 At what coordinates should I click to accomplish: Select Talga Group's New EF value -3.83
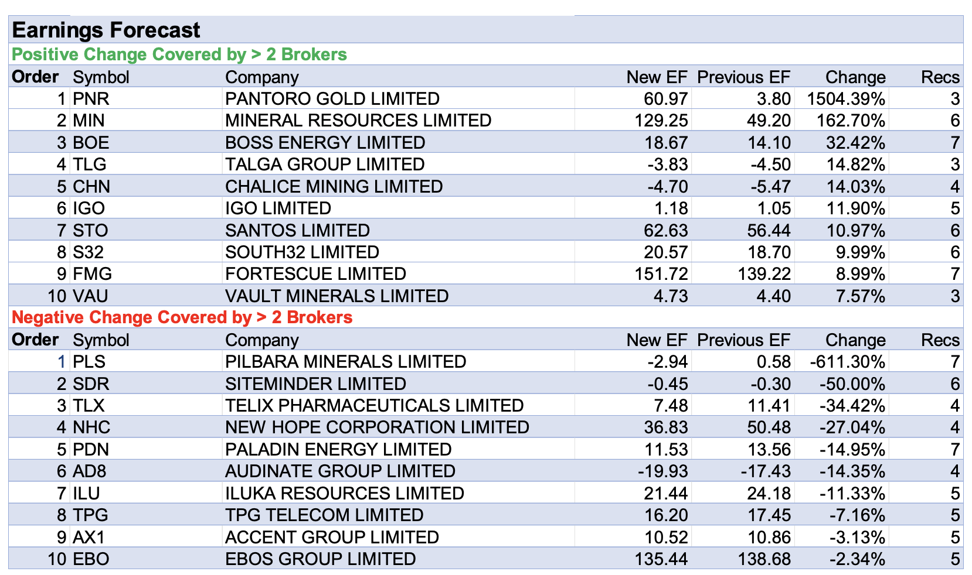pyautogui.click(x=667, y=165)
